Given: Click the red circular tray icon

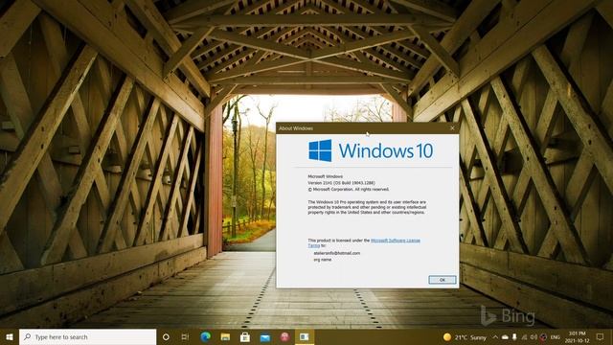Looking at the screenshot, I should (x=543, y=337).
